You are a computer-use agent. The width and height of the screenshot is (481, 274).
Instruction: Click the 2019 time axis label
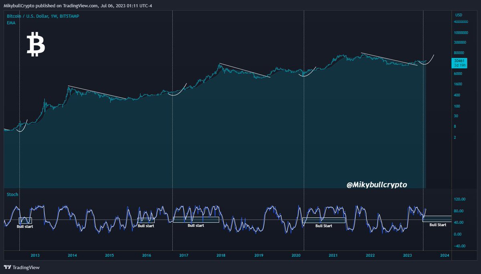tap(259, 255)
